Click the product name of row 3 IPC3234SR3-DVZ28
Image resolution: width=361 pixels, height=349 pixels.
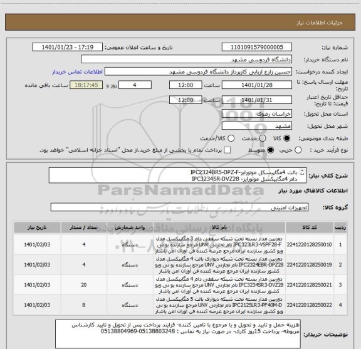click(x=219, y=285)
